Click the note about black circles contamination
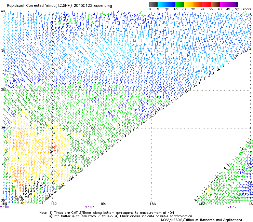This screenshot has width=253, height=222. tap(154, 216)
